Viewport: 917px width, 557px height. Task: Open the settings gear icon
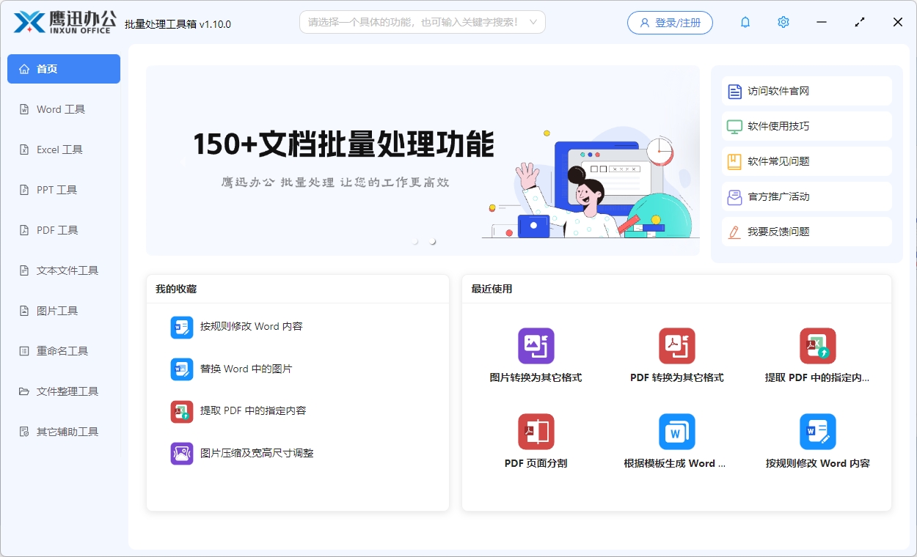[783, 22]
